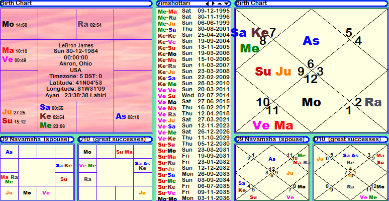Click the large Mo label in diamond birth chart

pos(311,102)
